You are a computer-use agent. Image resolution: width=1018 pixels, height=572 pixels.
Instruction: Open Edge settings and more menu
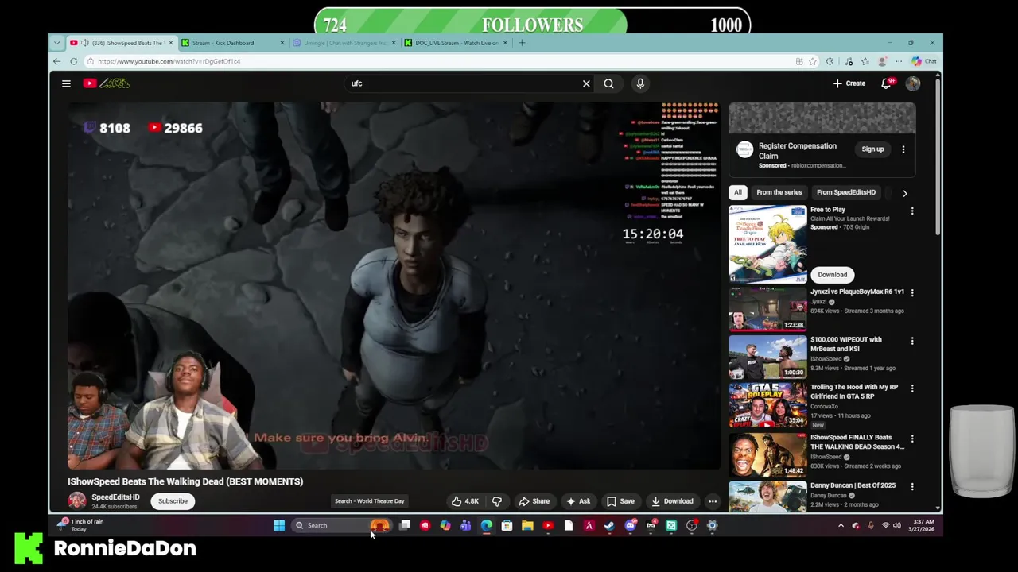899,61
